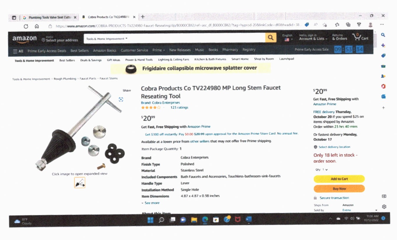Open the 123 ratings link
This screenshot has height=240, width=397.
tap(179, 108)
